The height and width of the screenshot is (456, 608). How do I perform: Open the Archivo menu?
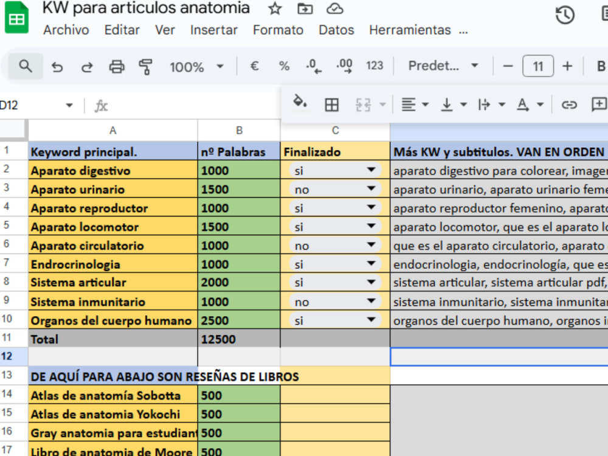66,30
